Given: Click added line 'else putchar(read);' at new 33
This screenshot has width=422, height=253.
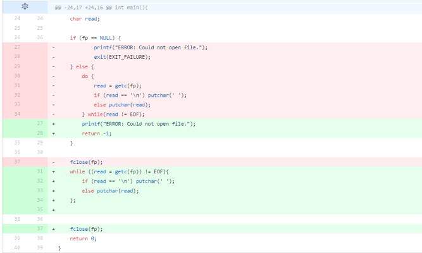Looking at the screenshot, I should [110, 191].
